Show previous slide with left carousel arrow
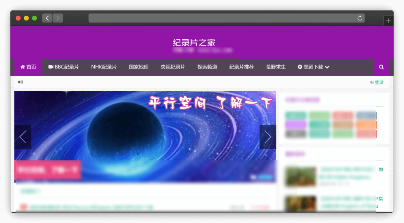The height and width of the screenshot is (223, 404). [x=22, y=137]
